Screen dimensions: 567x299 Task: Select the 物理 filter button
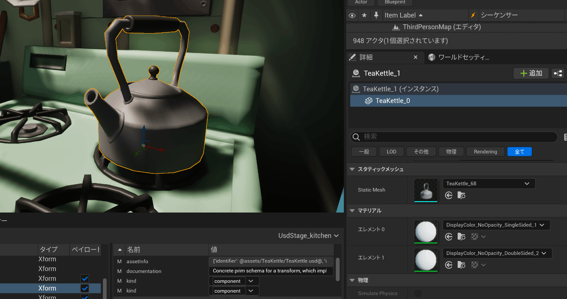(451, 152)
